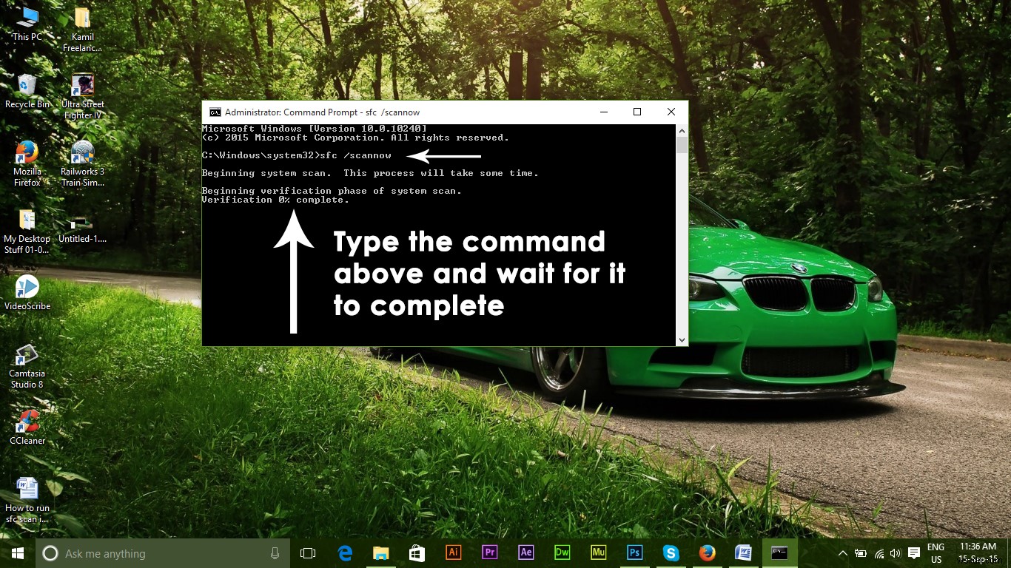Open Skype from the taskbar
The height and width of the screenshot is (568, 1011).
tap(671, 553)
